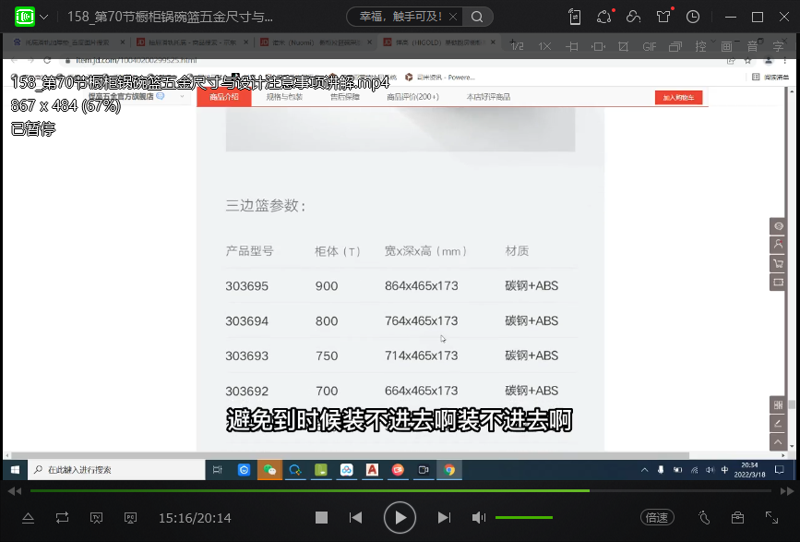Image resolution: width=800 pixels, height=542 pixels.
Task: Click the iQIYI logo icon
Action: click(25, 17)
